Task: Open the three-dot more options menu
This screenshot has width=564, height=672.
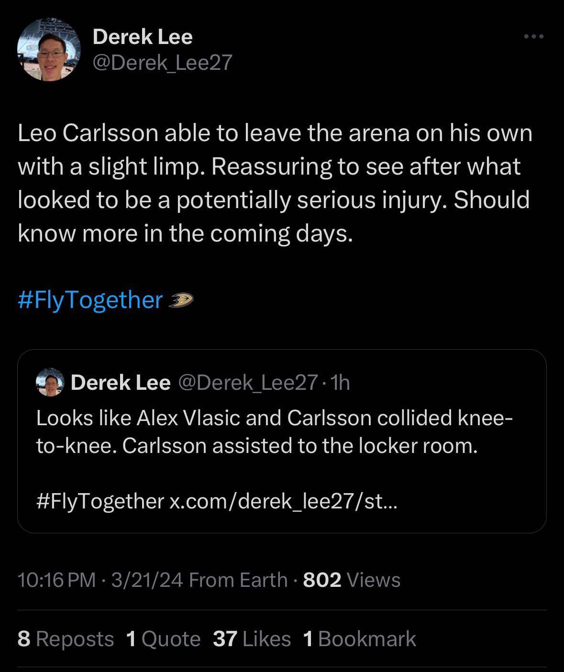Action: click(x=533, y=36)
